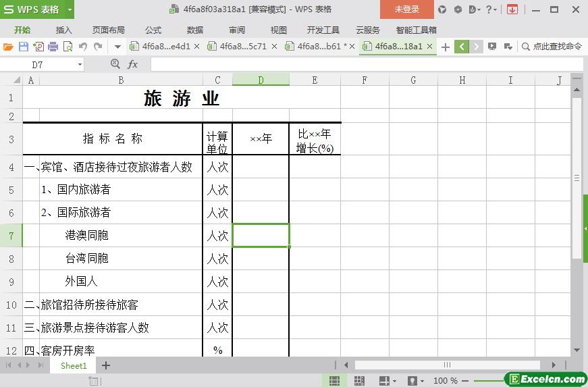This screenshot has width=588, height=387.
Task: Click the Redo arrow icon
Action: [98, 47]
